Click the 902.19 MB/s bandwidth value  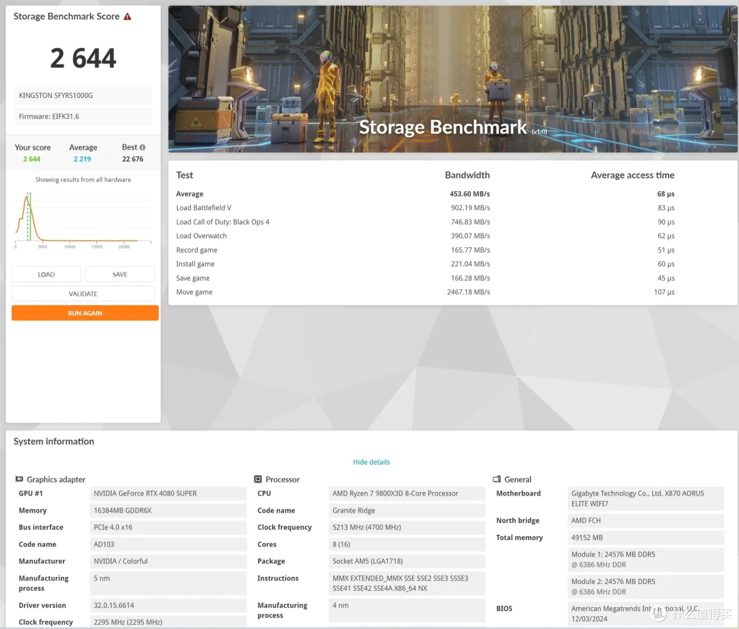[470, 207]
